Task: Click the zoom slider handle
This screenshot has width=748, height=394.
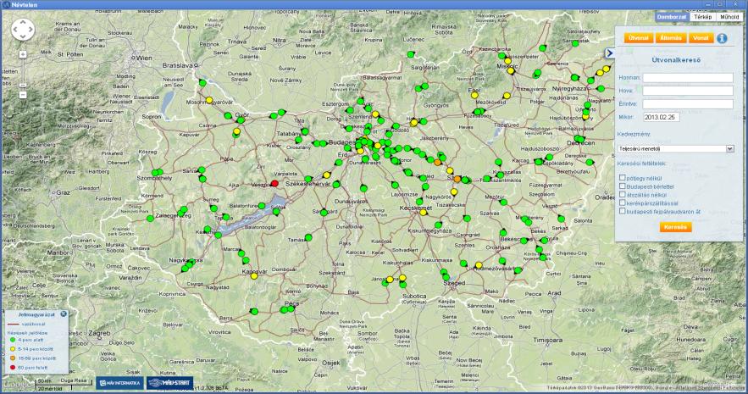Action: point(23,85)
